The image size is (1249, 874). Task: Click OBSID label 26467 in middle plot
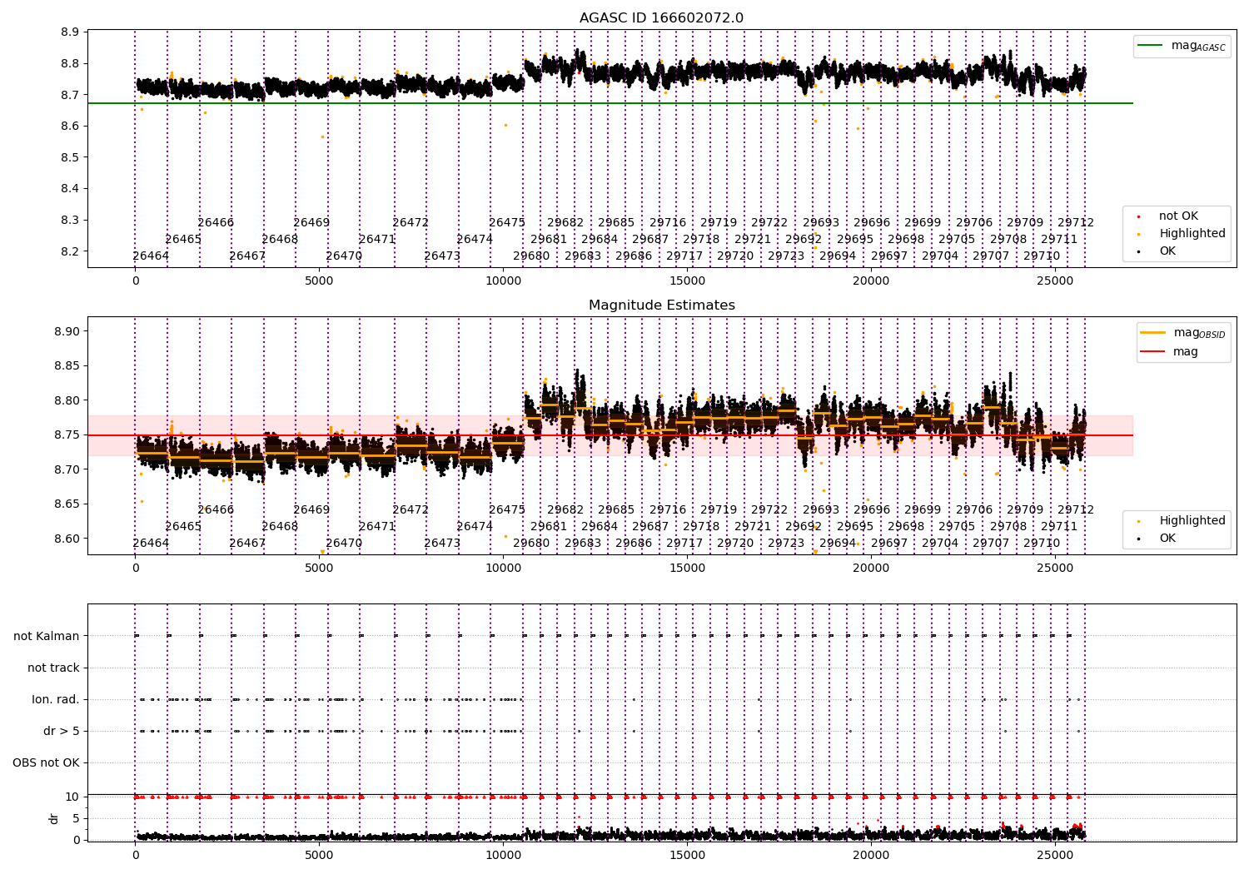pos(247,544)
